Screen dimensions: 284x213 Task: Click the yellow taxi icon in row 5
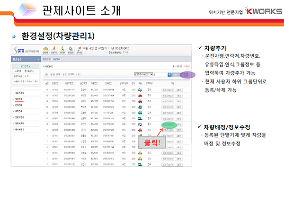coord(140,153)
